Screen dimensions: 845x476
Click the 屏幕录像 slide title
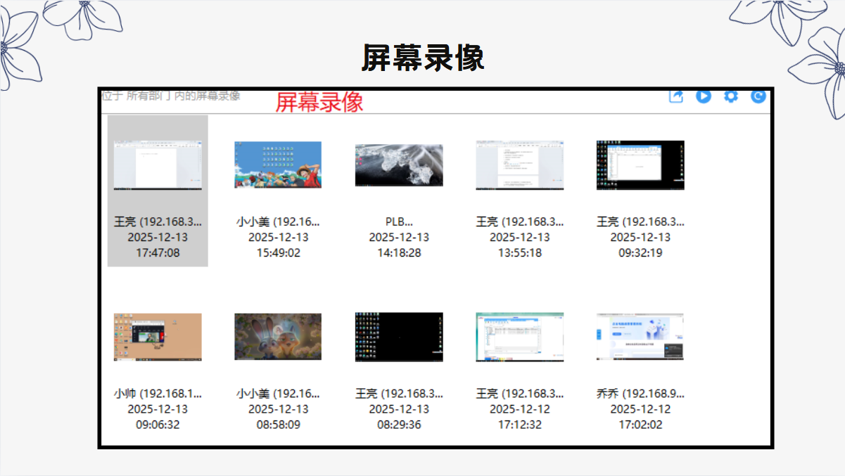(x=423, y=58)
